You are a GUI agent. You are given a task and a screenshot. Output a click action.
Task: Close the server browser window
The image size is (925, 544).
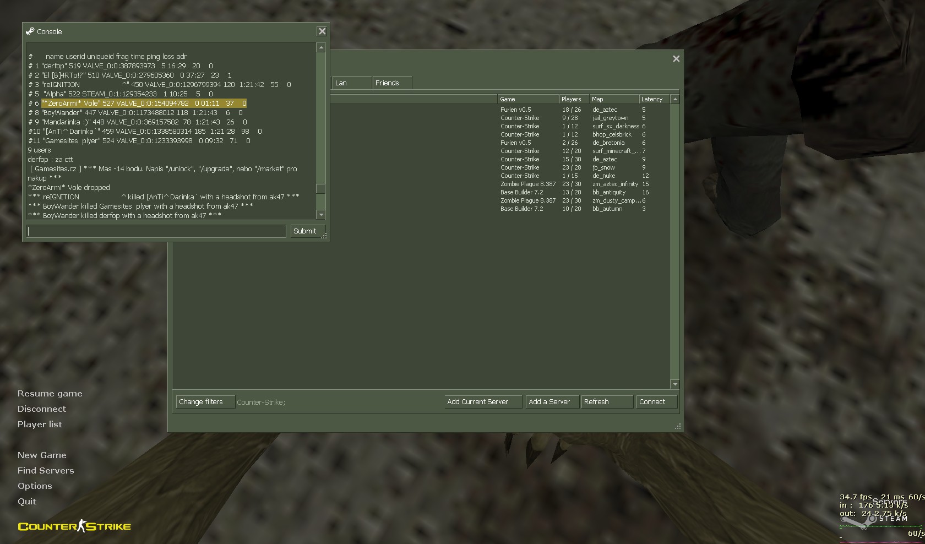point(676,59)
